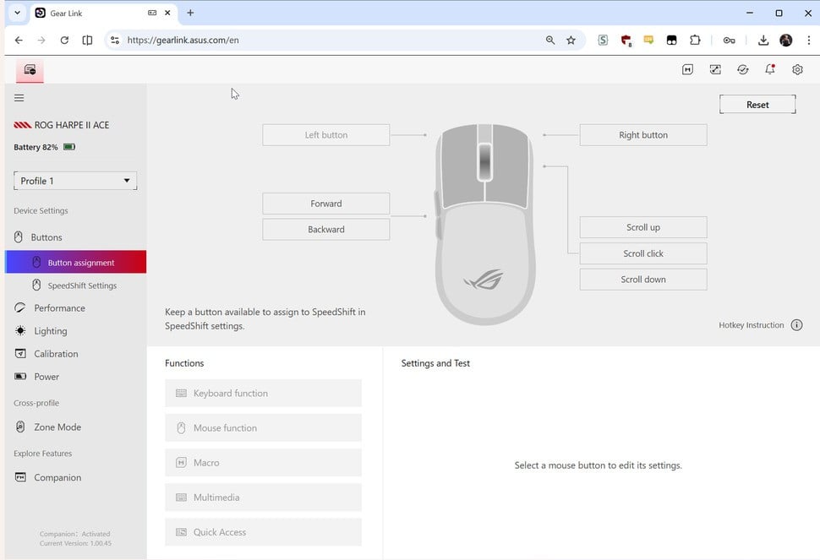Click the mouse image illustration
820x560 pixels.
tap(484, 225)
